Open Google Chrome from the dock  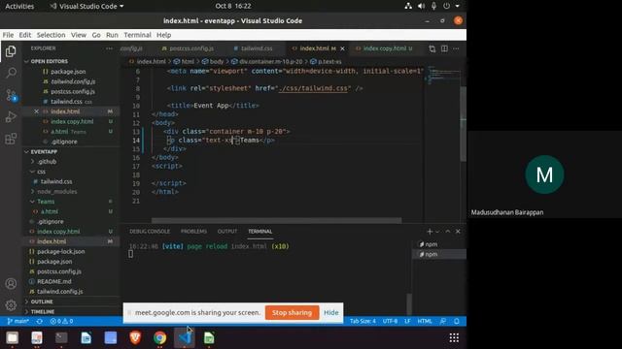tap(159, 337)
